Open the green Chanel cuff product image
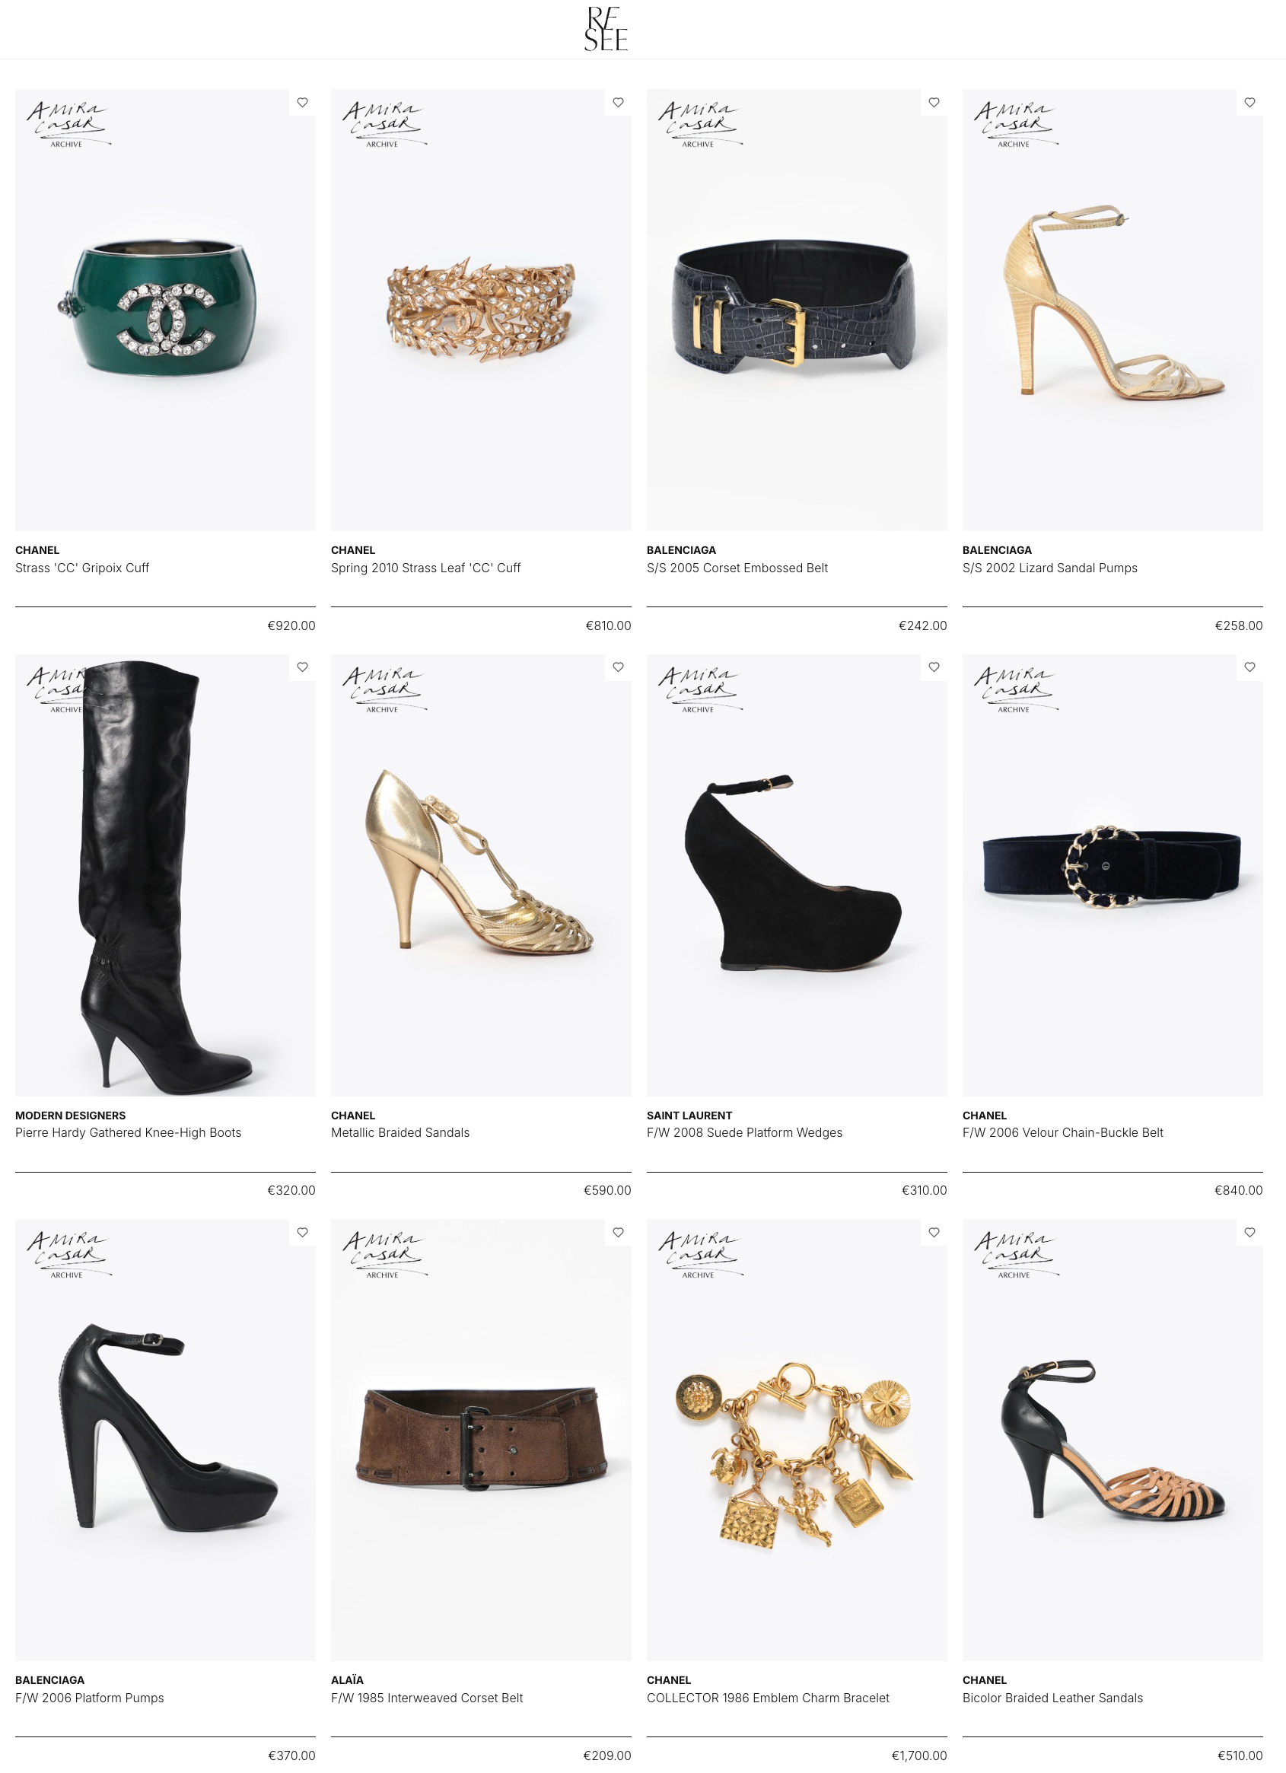 point(166,310)
